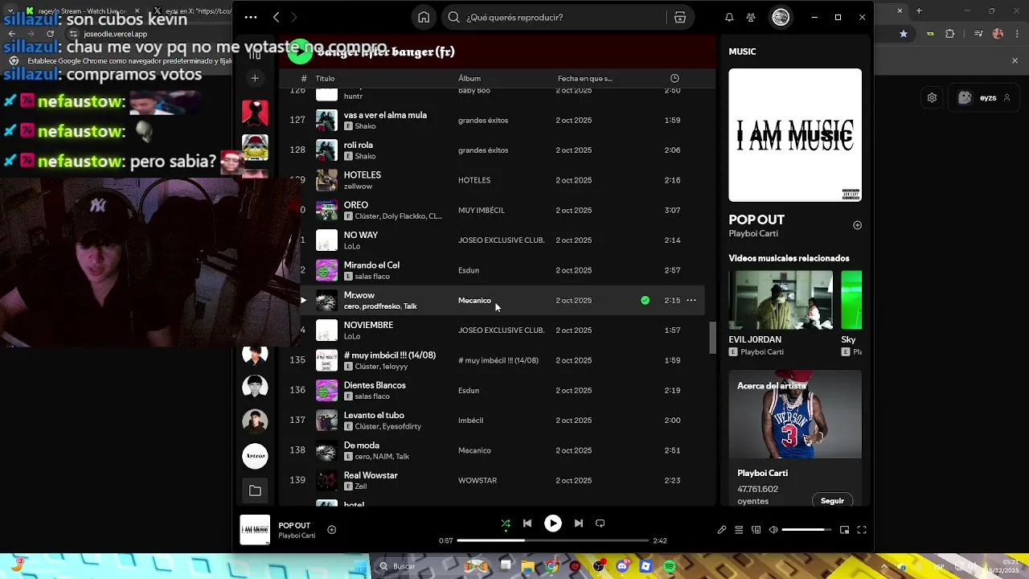Viewport: 1029px width, 579px height.
Task: Go to Spotify Home via house icon
Action: (x=424, y=17)
